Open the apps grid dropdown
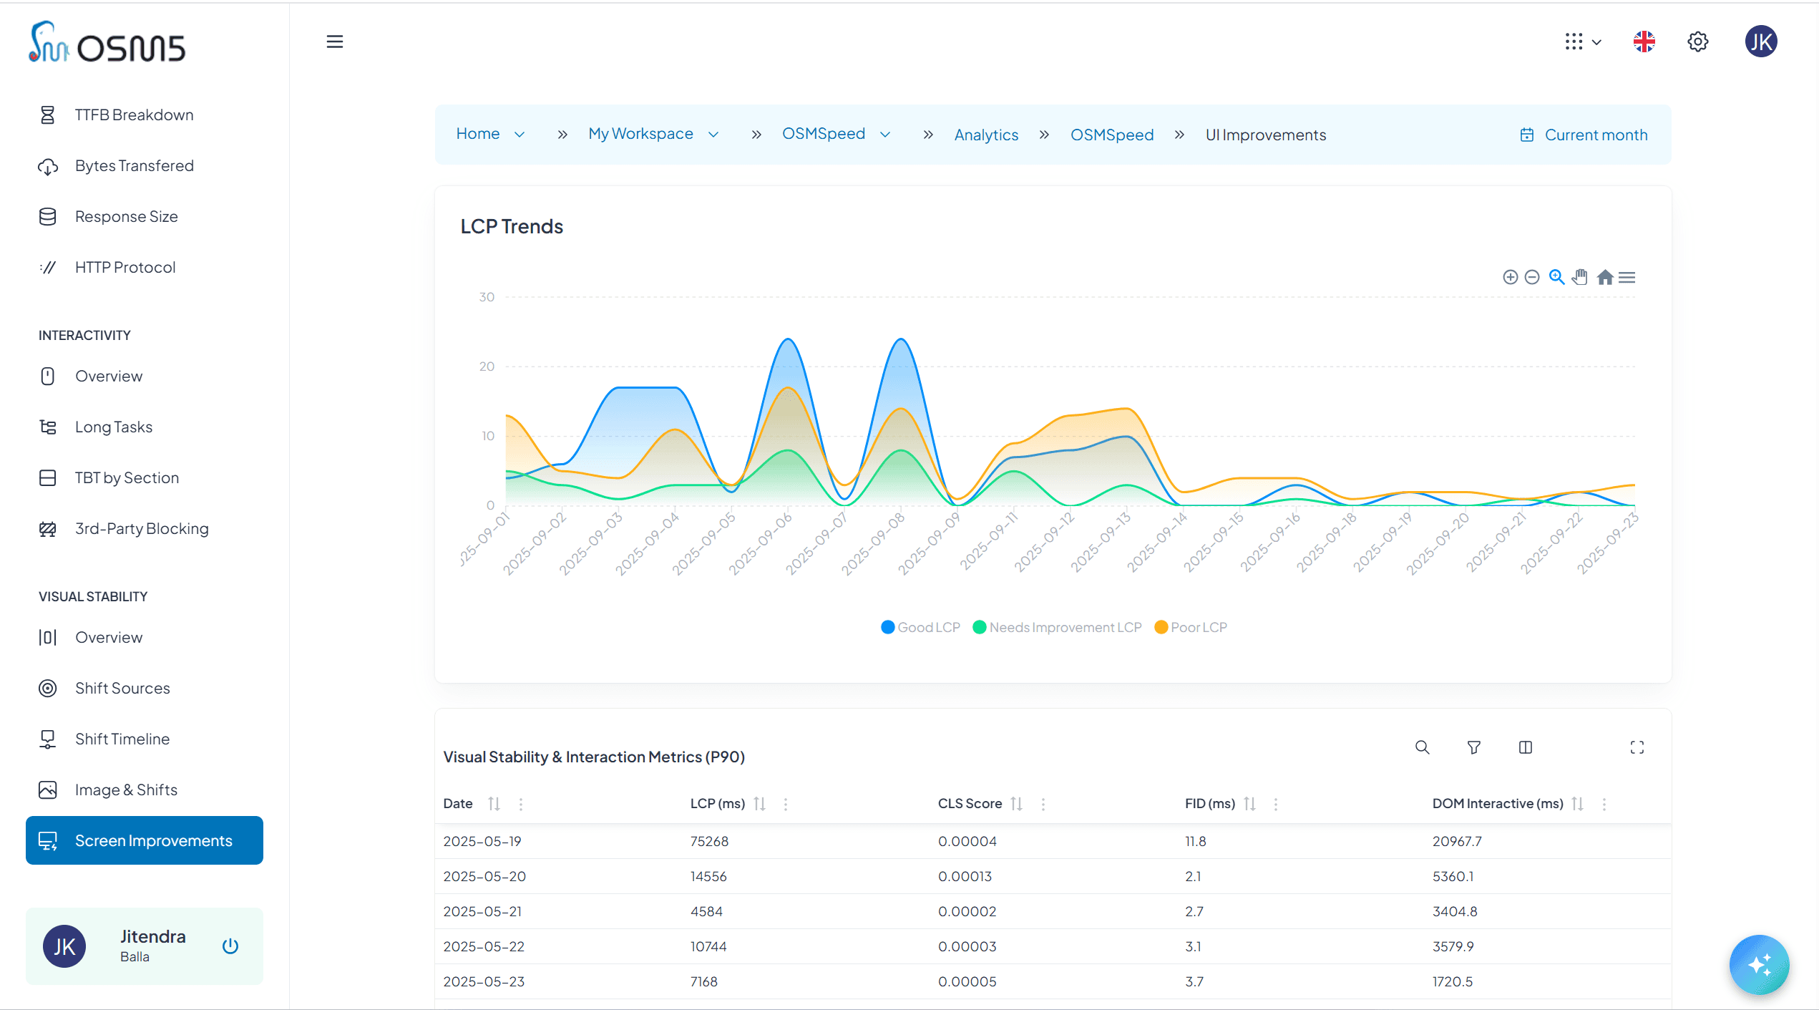This screenshot has height=1010, width=1819. tap(1582, 42)
